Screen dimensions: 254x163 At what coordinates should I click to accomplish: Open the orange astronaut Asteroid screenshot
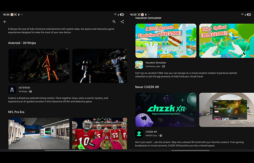click(x=39, y=66)
